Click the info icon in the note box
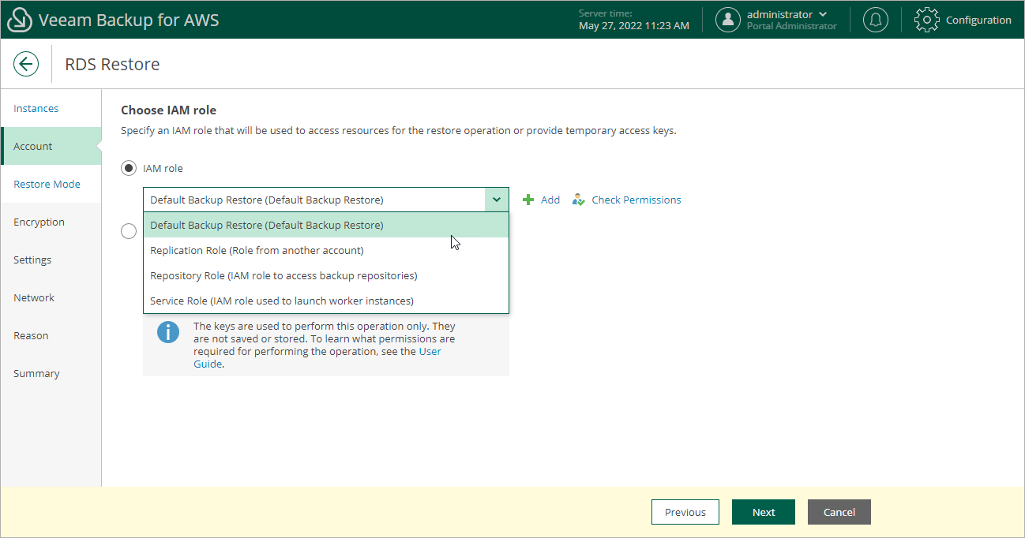The image size is (1025, 538). point(167,332)
